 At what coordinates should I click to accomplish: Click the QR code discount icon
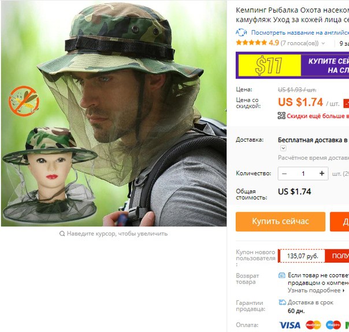tap(281, 116)
